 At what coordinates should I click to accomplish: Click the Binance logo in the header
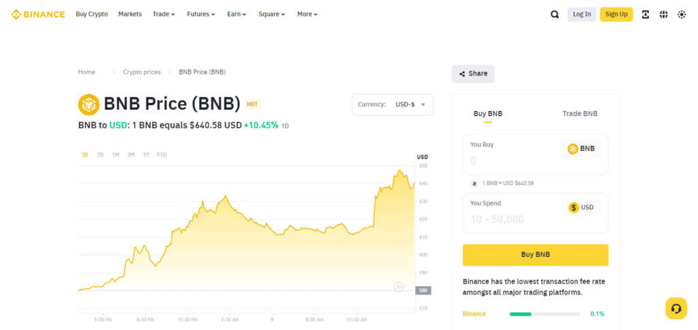pyautogui.click(x=38, y=14)
